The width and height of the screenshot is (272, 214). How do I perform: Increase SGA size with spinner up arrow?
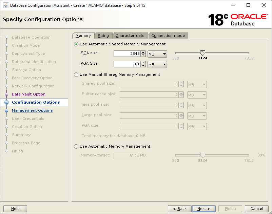point(143,52)
